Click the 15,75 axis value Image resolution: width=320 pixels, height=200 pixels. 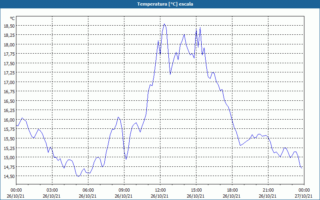(9, 129)
